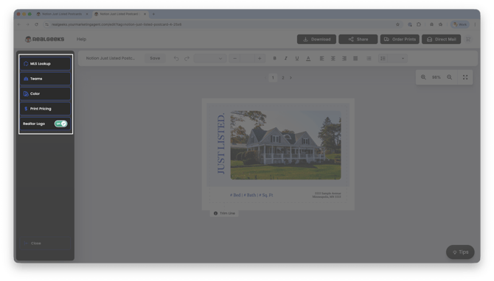Click the font size field

coord(247,58)
